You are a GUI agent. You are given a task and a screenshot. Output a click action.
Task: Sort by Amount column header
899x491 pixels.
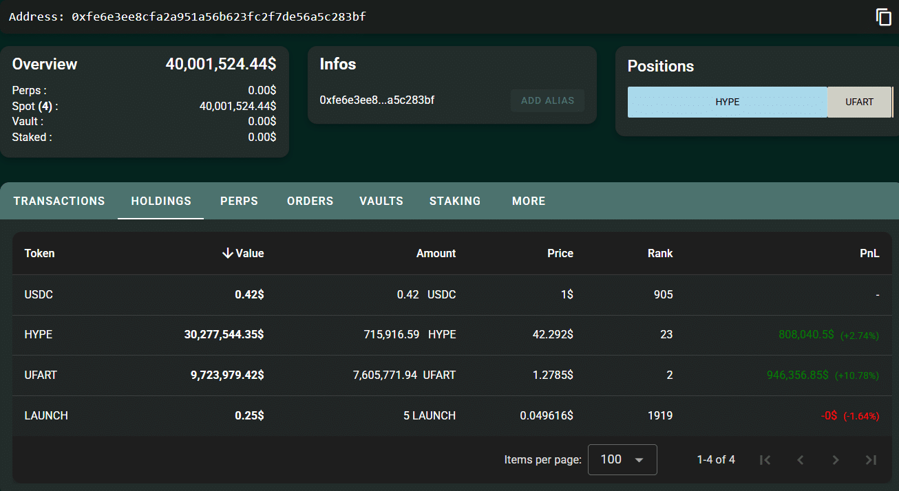(x=436, y=253)
